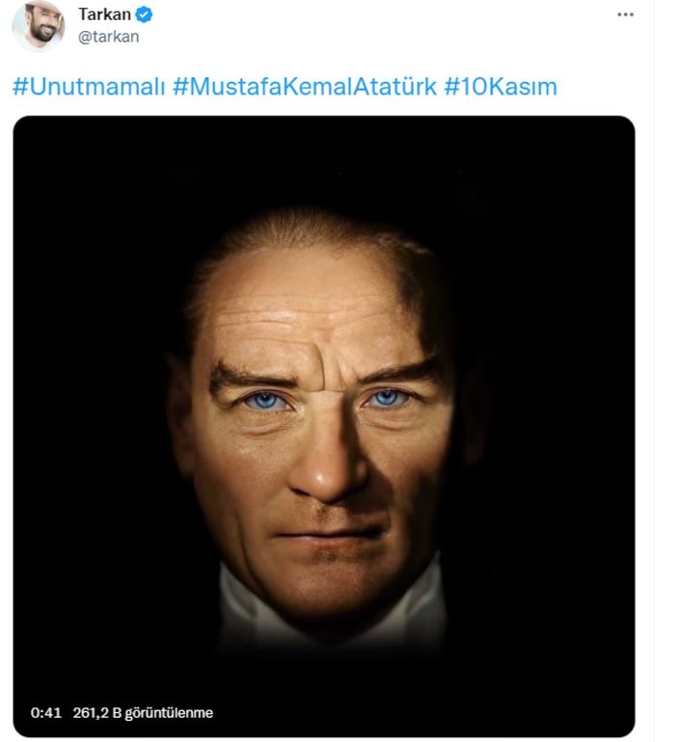Open Tarkan's profile picture avatar
This screenshot has height=742, width=678.
point(39,26)
